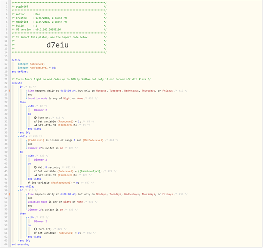Viewport: 264px width, 249px height.
Task: Click the Night or Home location mode condition at line 26
Action: click(x=73, y=99)
